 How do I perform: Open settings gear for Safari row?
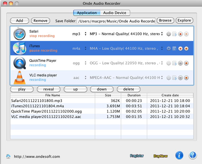coord(168,34)
